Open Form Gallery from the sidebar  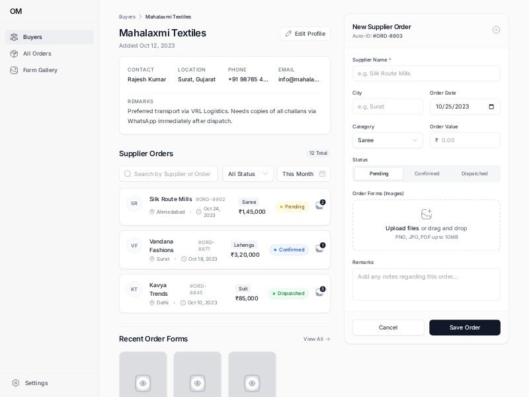point(40,70)
